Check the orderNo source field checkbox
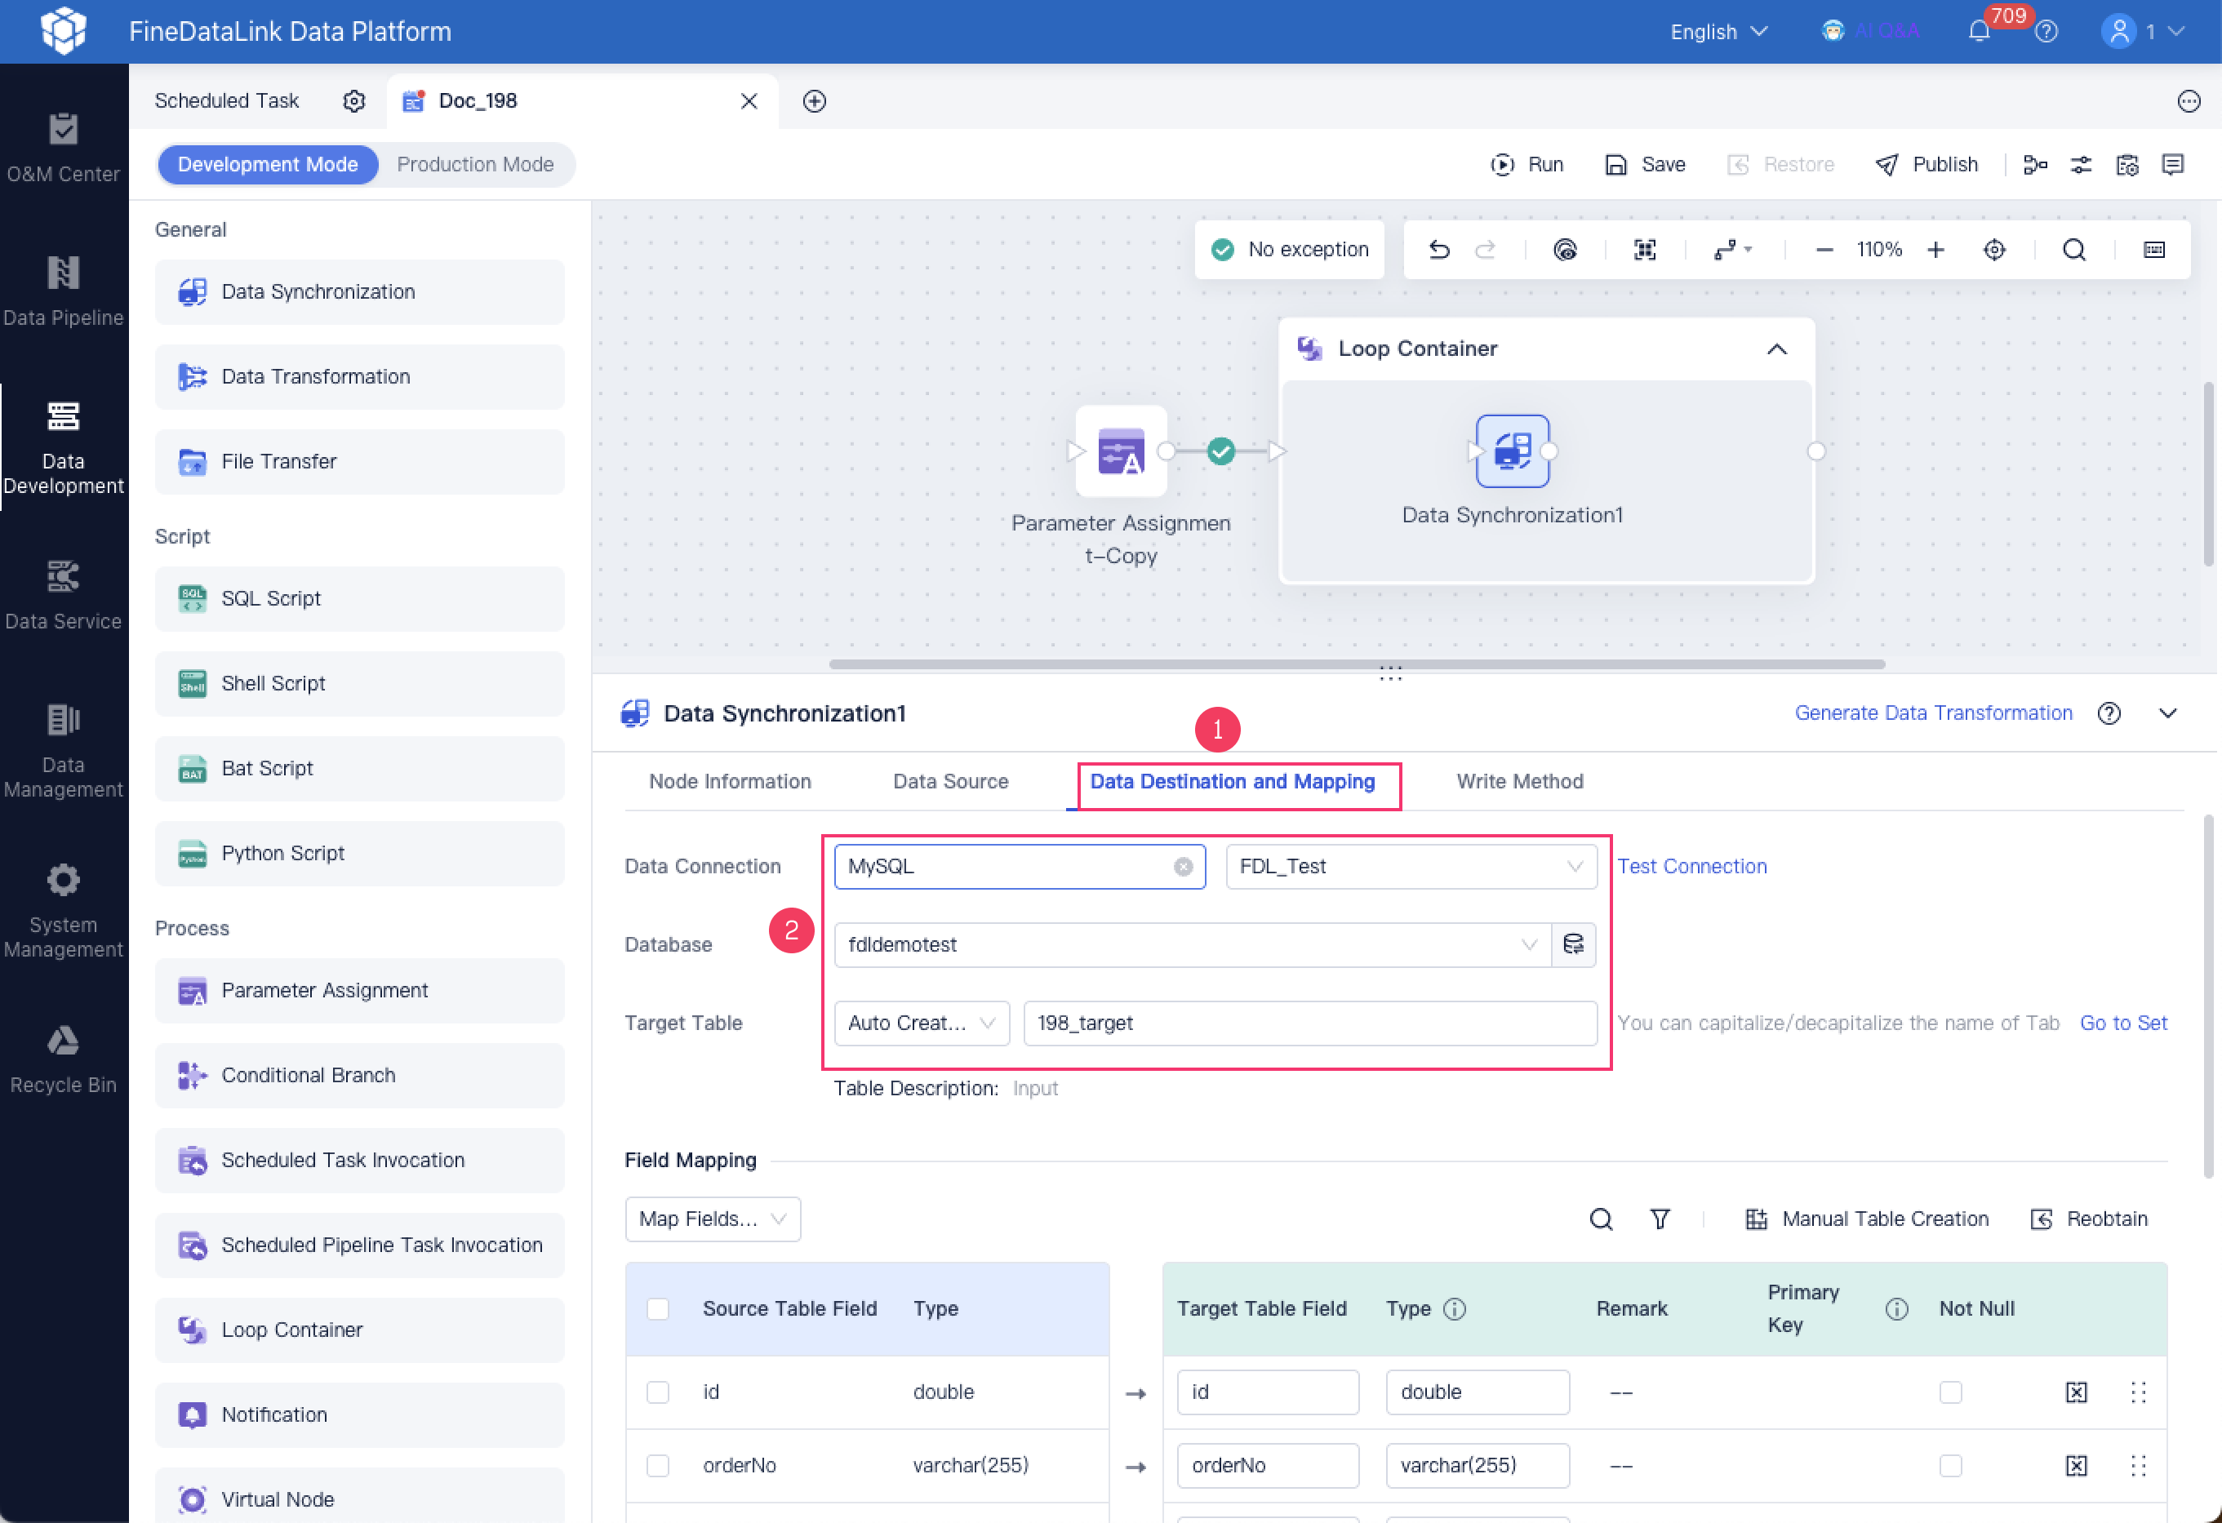This screenshot has width=2222, height=1523. click(x=658, y=1466)
